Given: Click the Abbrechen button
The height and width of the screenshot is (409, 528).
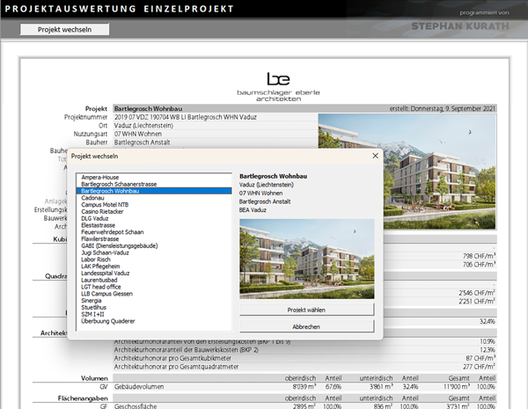Looking at the screenshot, I should [x=307, y=326].
